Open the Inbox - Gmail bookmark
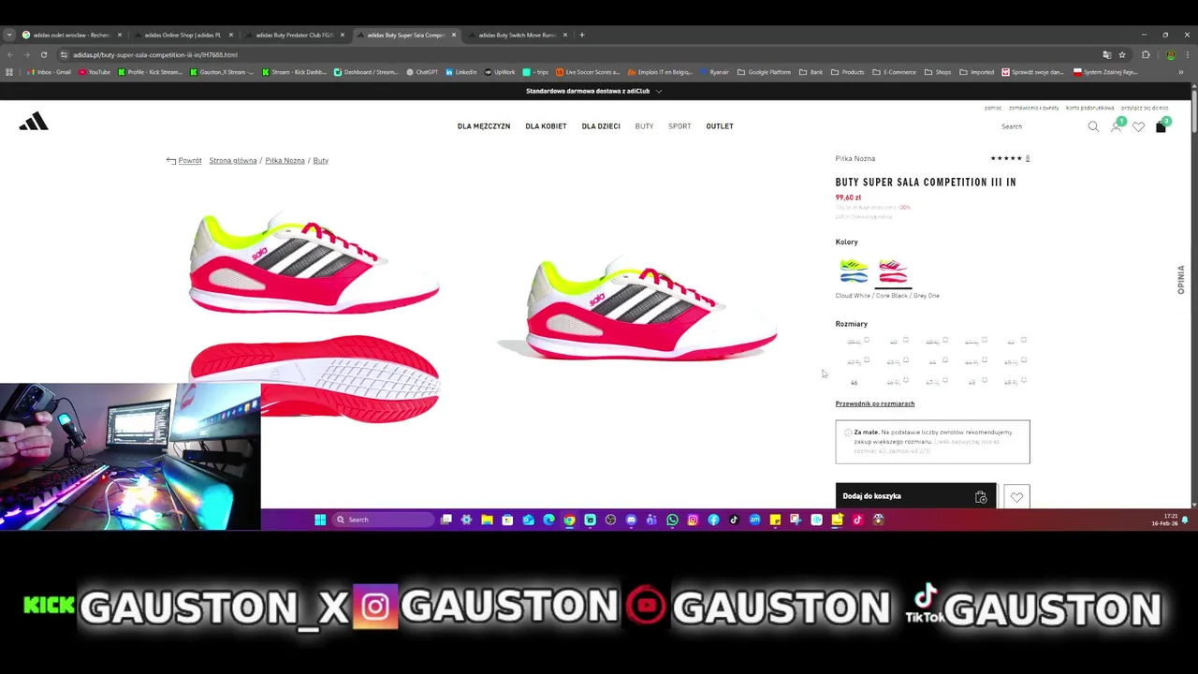 pos(50,72)
